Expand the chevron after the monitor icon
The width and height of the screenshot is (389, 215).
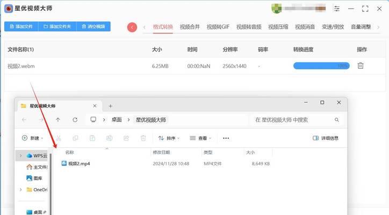click(x=104, y=120)
